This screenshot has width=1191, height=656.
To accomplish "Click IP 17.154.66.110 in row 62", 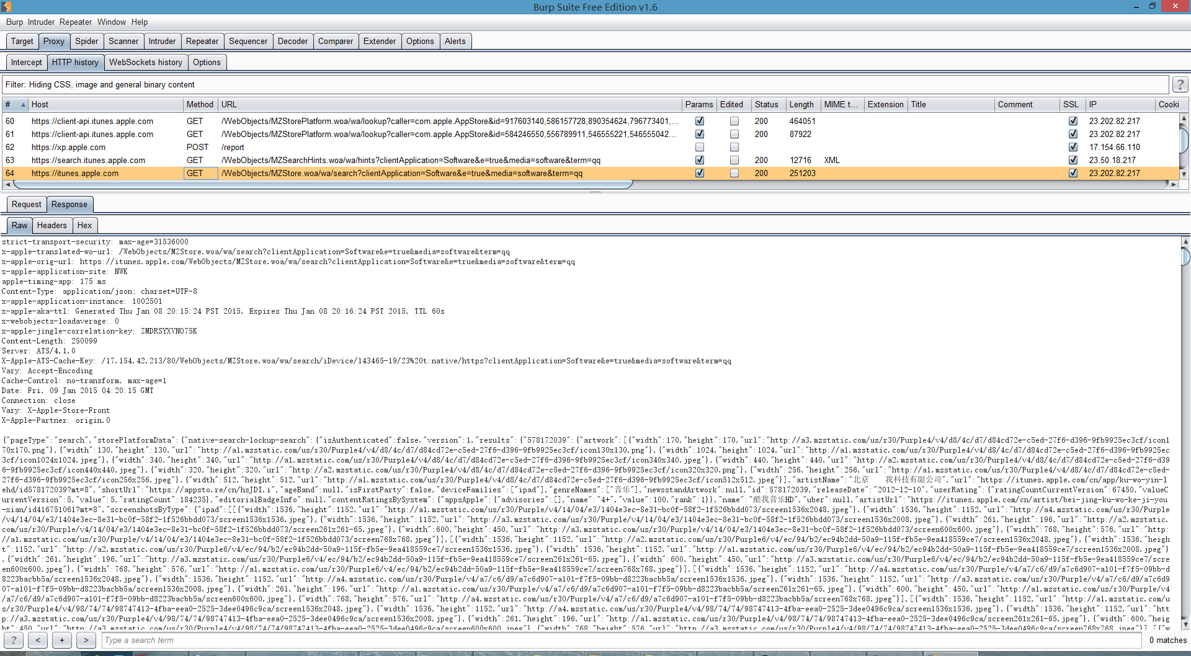I will [1114, 148].
